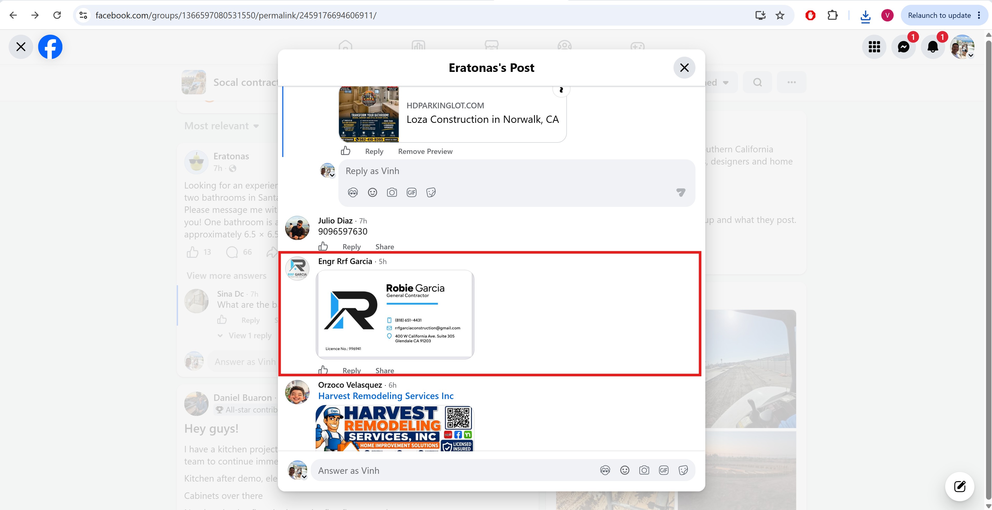The height and width of the screenshot is (510, 992).
Task: Click the compose new message icon
Action: [960, 486]
